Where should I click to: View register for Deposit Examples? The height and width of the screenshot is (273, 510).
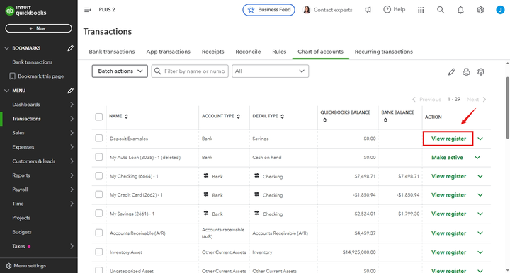(x=448, y=139)
